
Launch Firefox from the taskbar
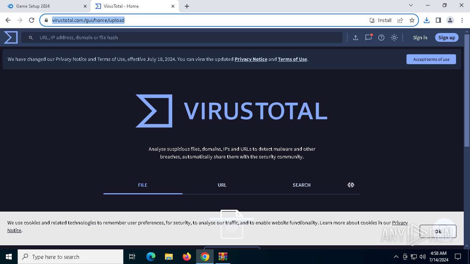[x=187, y=257]
